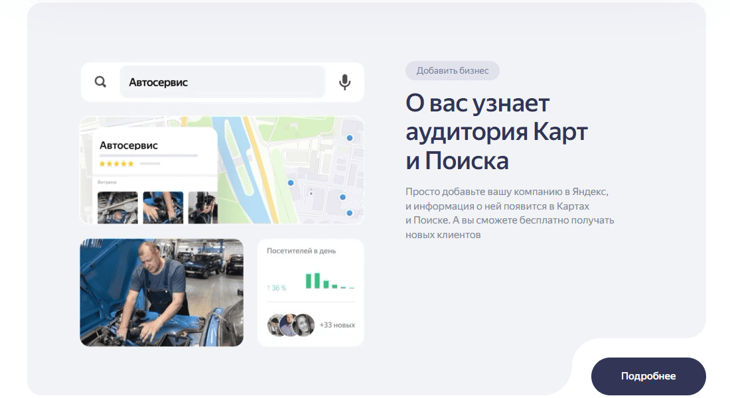Click the five-star rating on Автосервис card
Viewport: 730px width, 398px height.
click(116, 164)
